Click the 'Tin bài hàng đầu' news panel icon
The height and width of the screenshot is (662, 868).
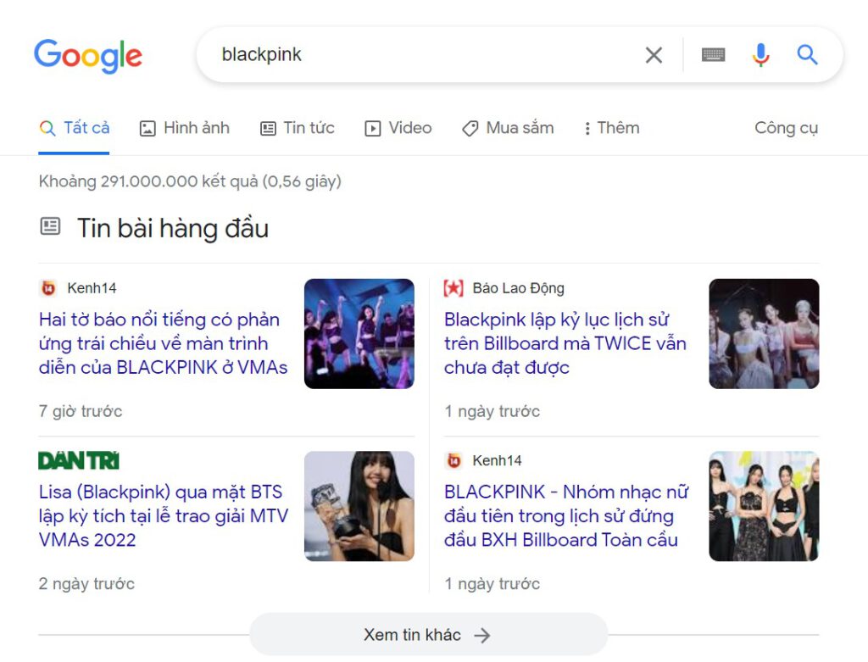point(50,226)
